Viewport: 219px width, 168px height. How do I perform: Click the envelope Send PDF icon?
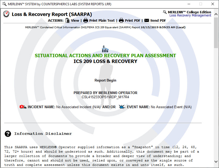pyautogui.click(x=147, y=20)
